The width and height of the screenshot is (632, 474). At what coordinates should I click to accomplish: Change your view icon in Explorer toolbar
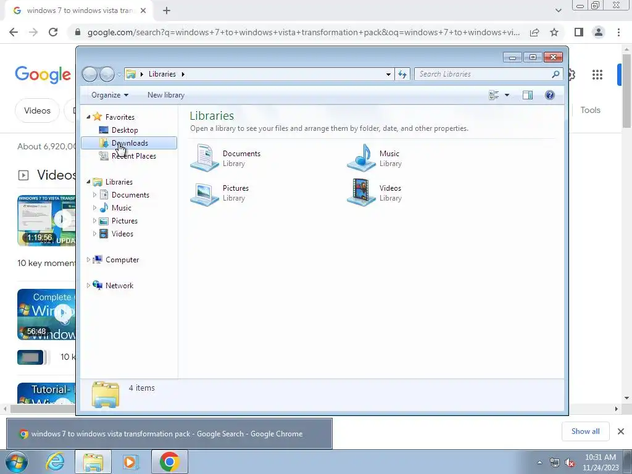coord(494,95)
